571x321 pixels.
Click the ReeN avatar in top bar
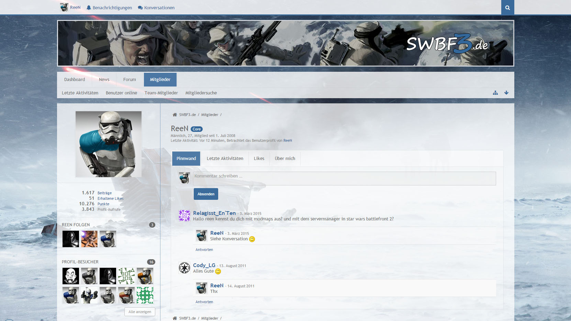tap(64, 7)
